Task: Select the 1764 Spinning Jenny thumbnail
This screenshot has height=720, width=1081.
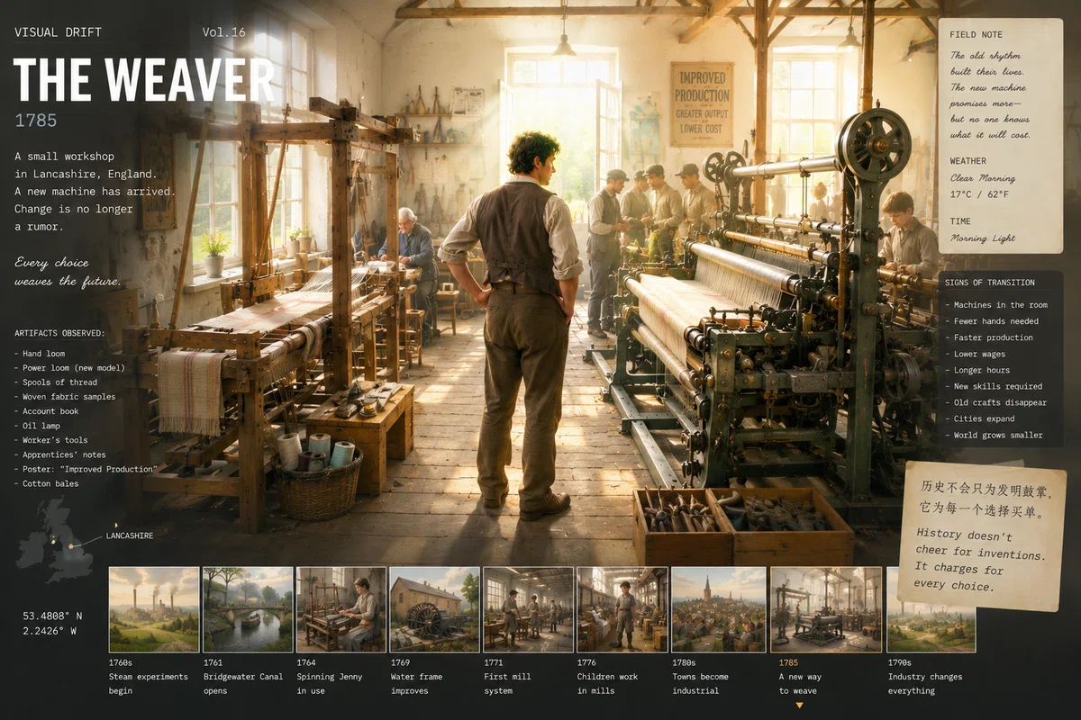Action: click(341, 609)
